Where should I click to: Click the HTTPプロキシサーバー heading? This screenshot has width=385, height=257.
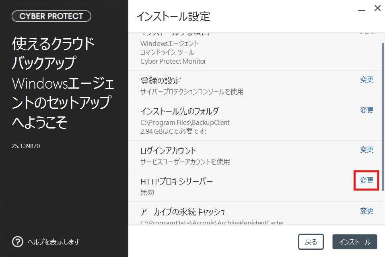(x=177, y=182)
